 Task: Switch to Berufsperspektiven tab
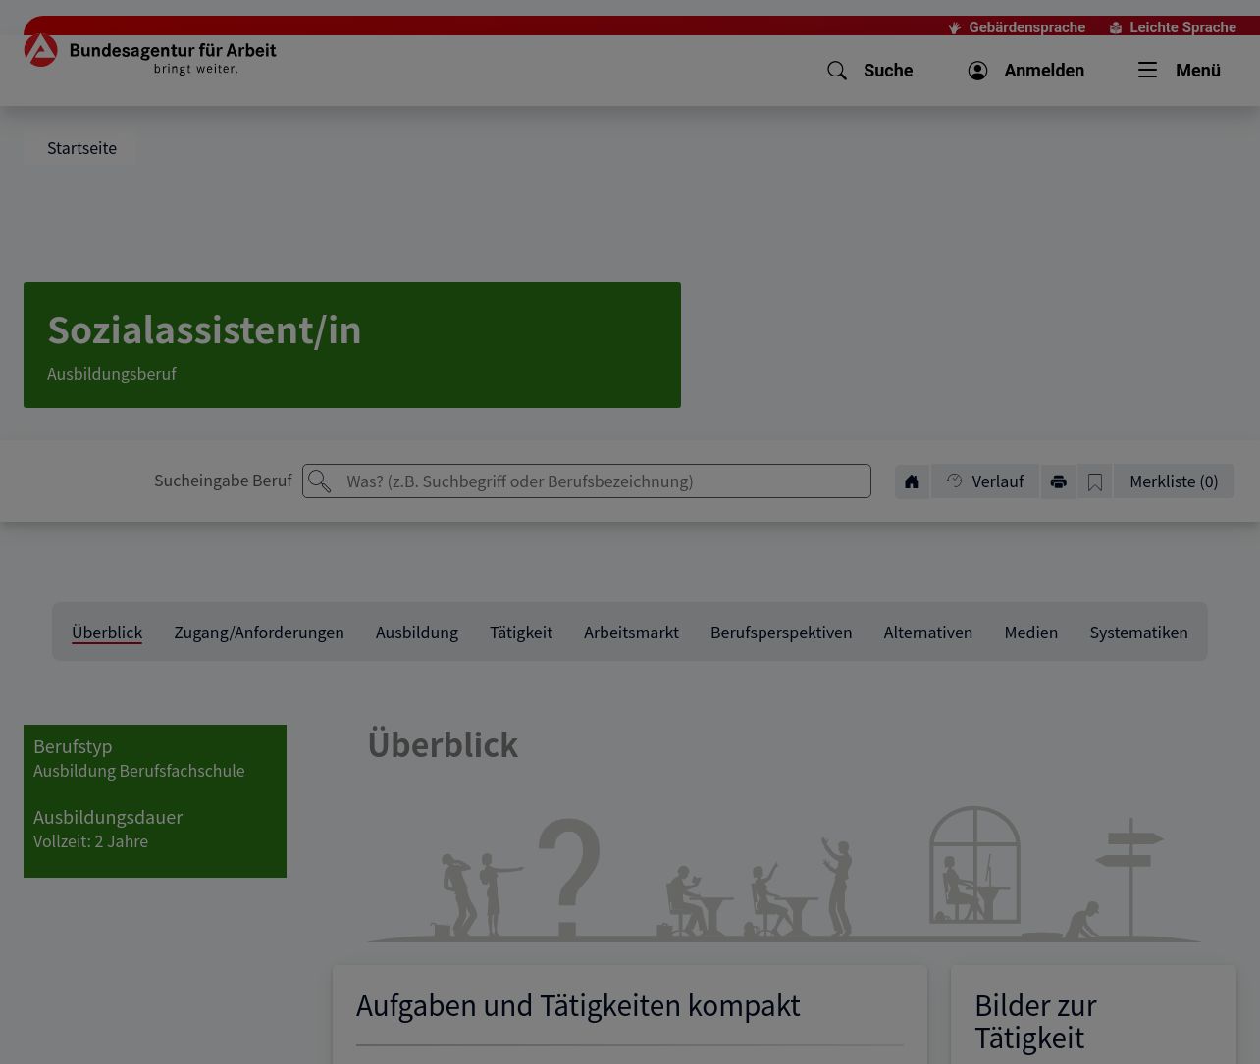point(781,633)
